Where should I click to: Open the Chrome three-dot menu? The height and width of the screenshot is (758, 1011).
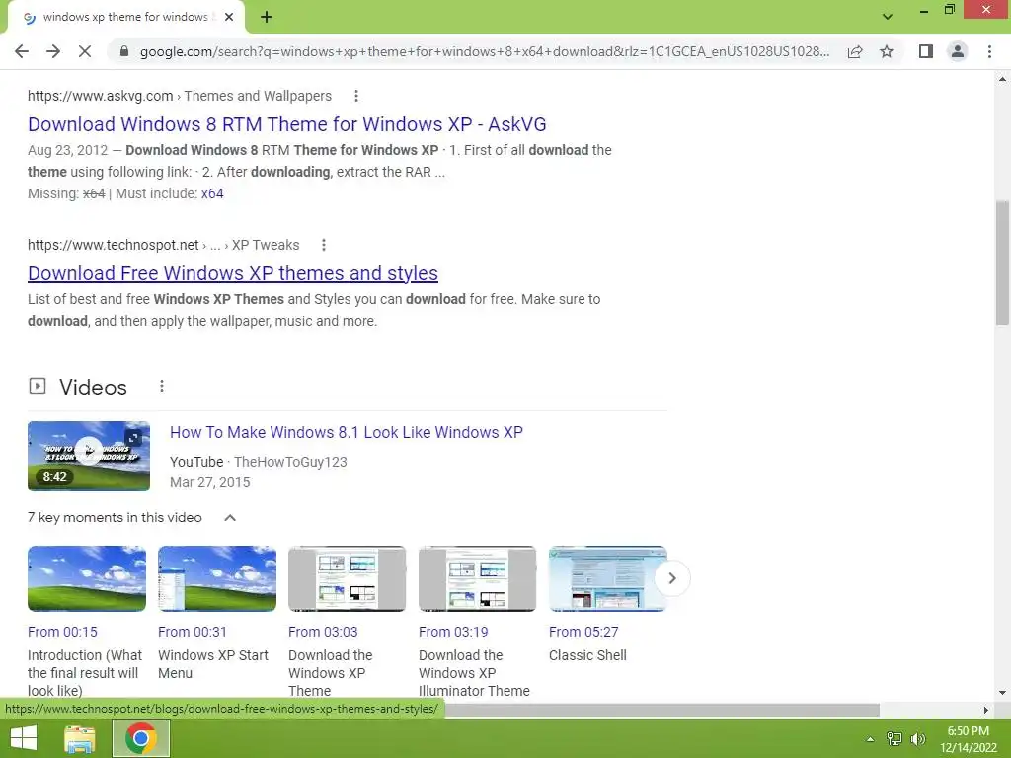click(x=989, y=51)
